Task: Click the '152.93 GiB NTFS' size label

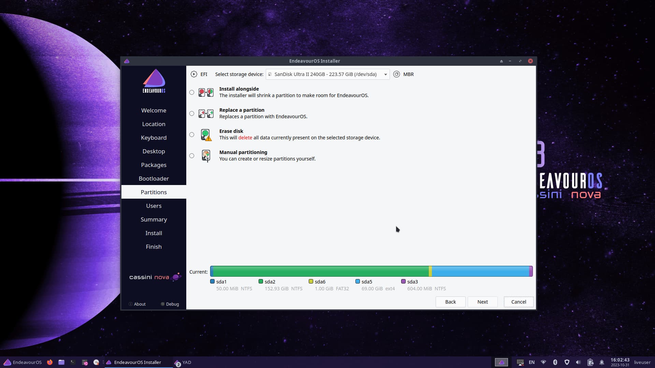Action: 283,289
